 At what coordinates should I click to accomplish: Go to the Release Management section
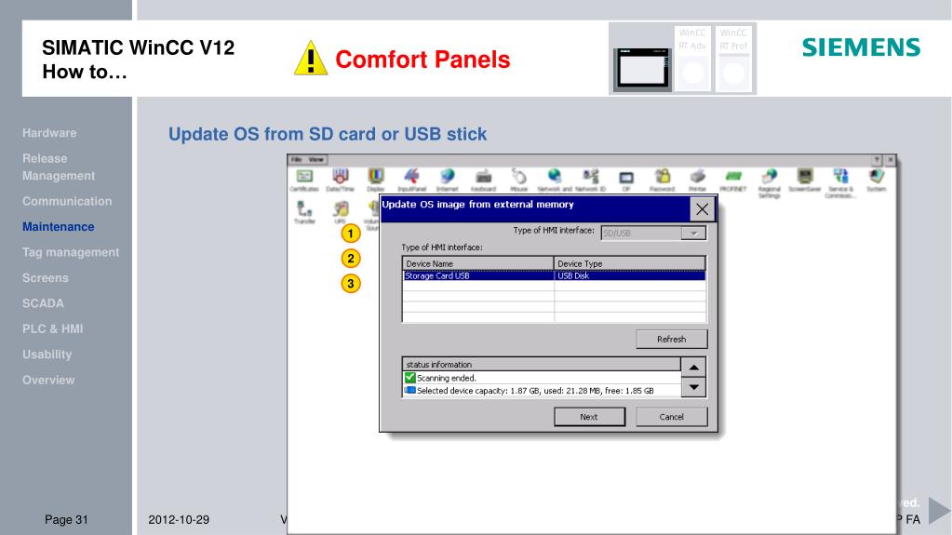tap(59, 167)
